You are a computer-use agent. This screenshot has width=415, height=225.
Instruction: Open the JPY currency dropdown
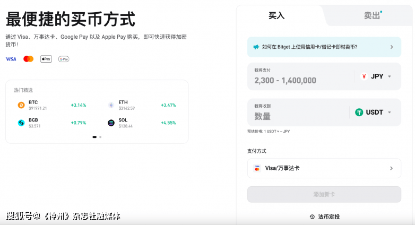click(376, 76)
